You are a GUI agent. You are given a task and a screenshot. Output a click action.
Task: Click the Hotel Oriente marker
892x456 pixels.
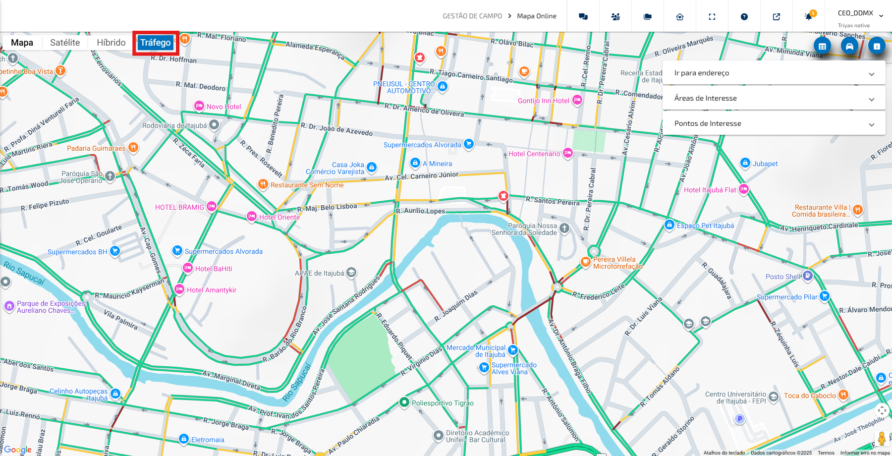[x=252, y=217]
